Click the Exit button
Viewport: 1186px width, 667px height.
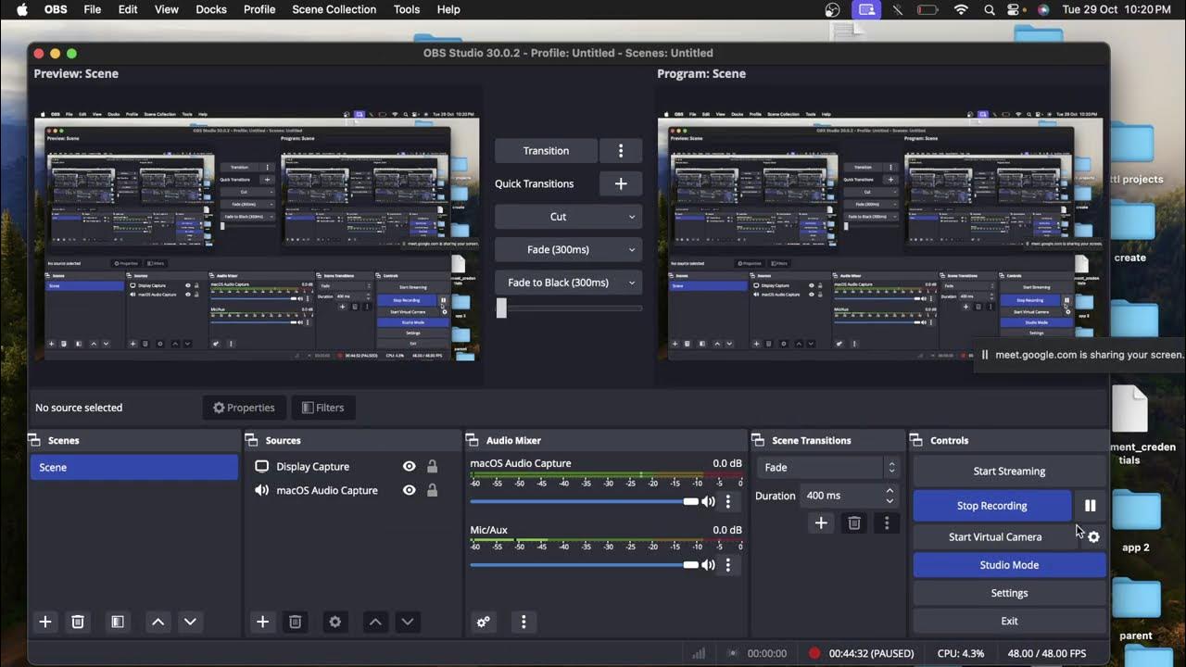1009,622
